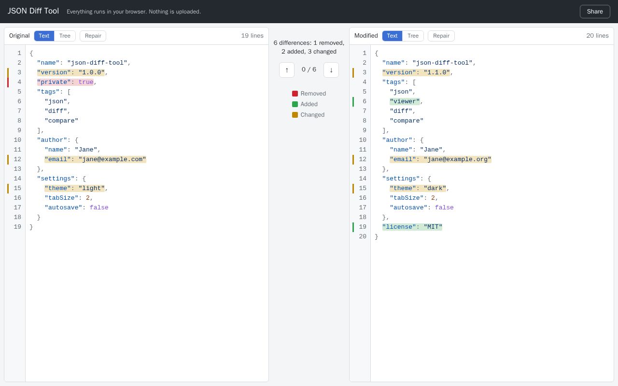Click the 0 / 6 difference counter

[x=309, y=69]
